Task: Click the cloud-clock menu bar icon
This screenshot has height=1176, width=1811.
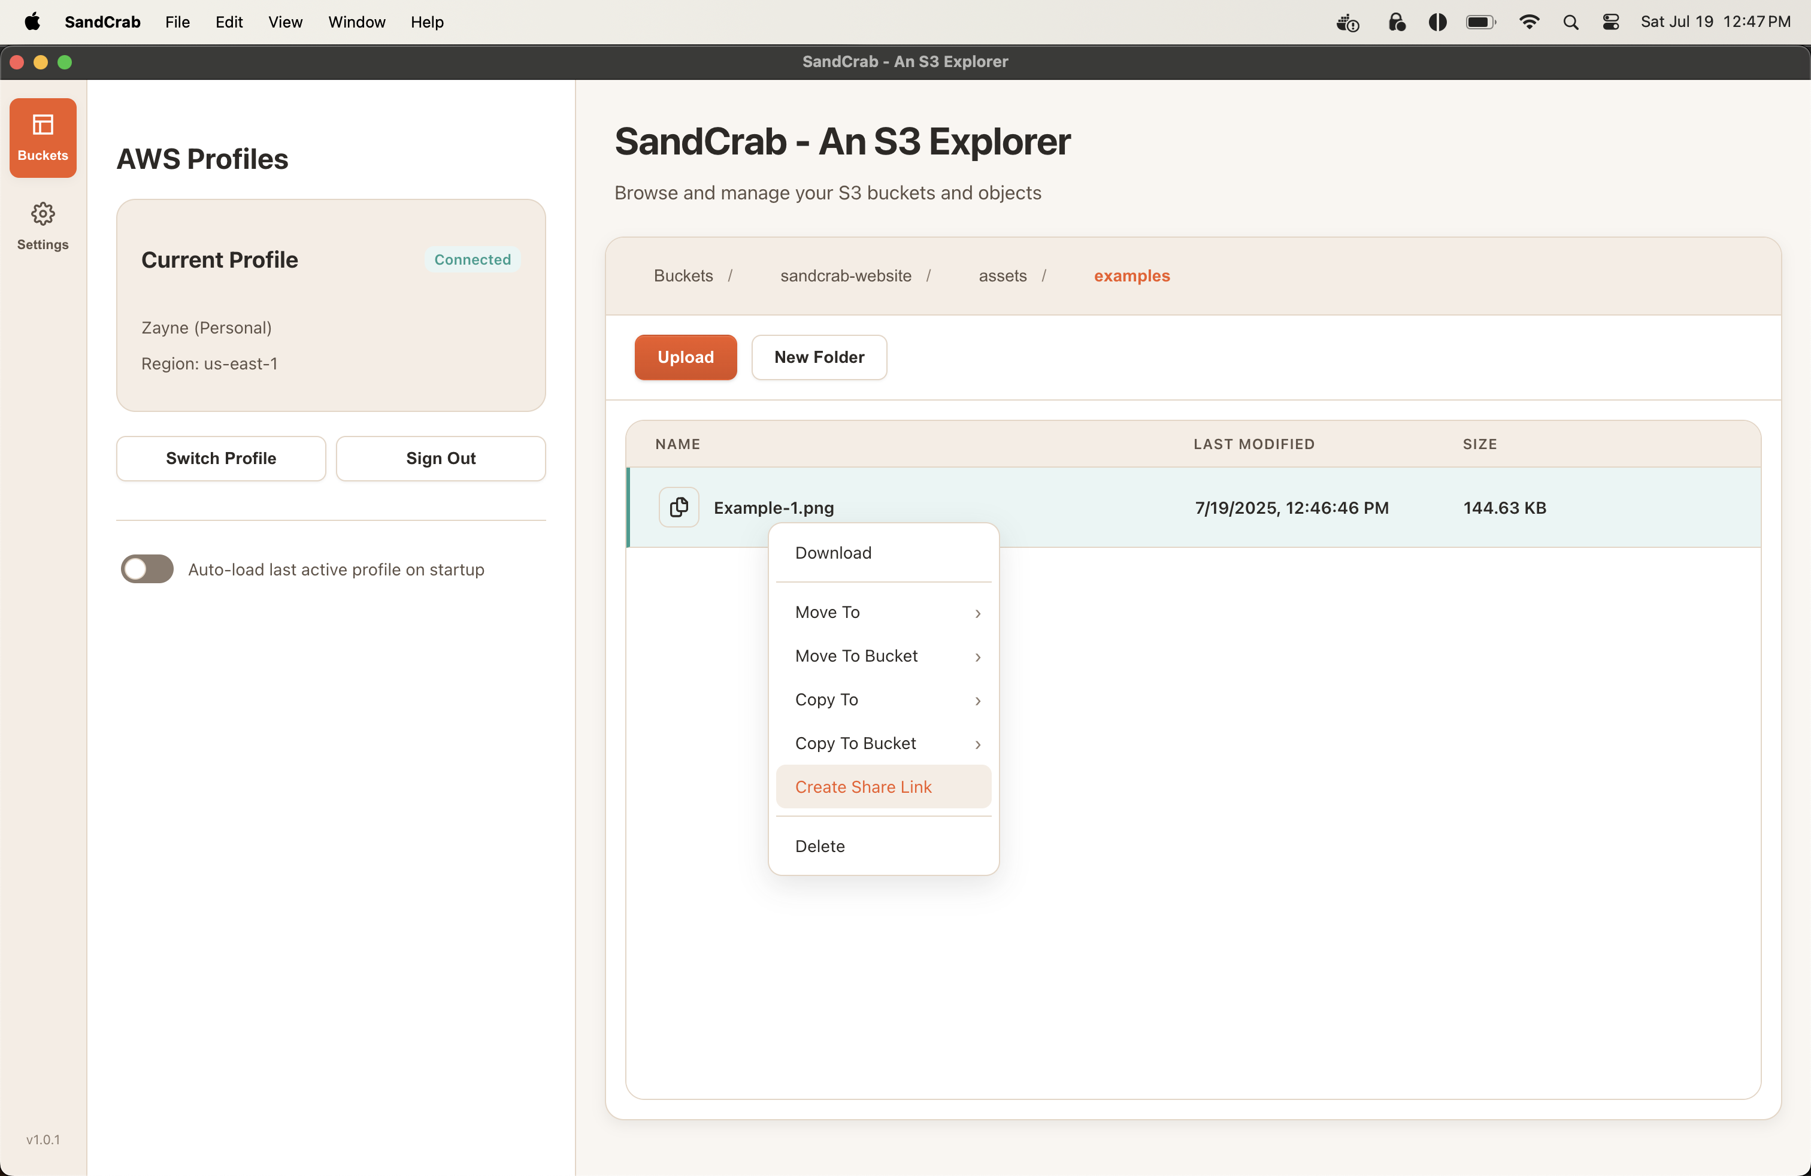Action: tap(1347, 23)
